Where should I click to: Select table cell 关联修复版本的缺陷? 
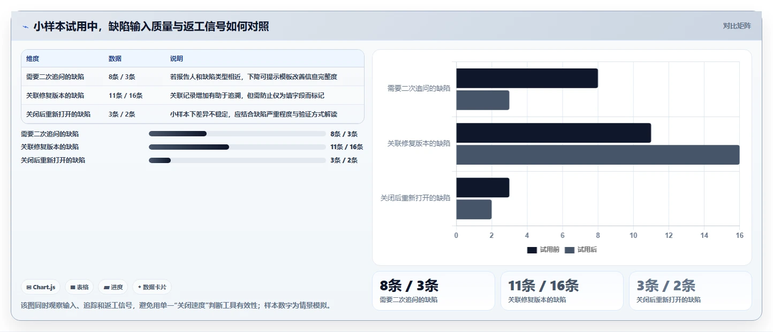[x=55, y=96]
